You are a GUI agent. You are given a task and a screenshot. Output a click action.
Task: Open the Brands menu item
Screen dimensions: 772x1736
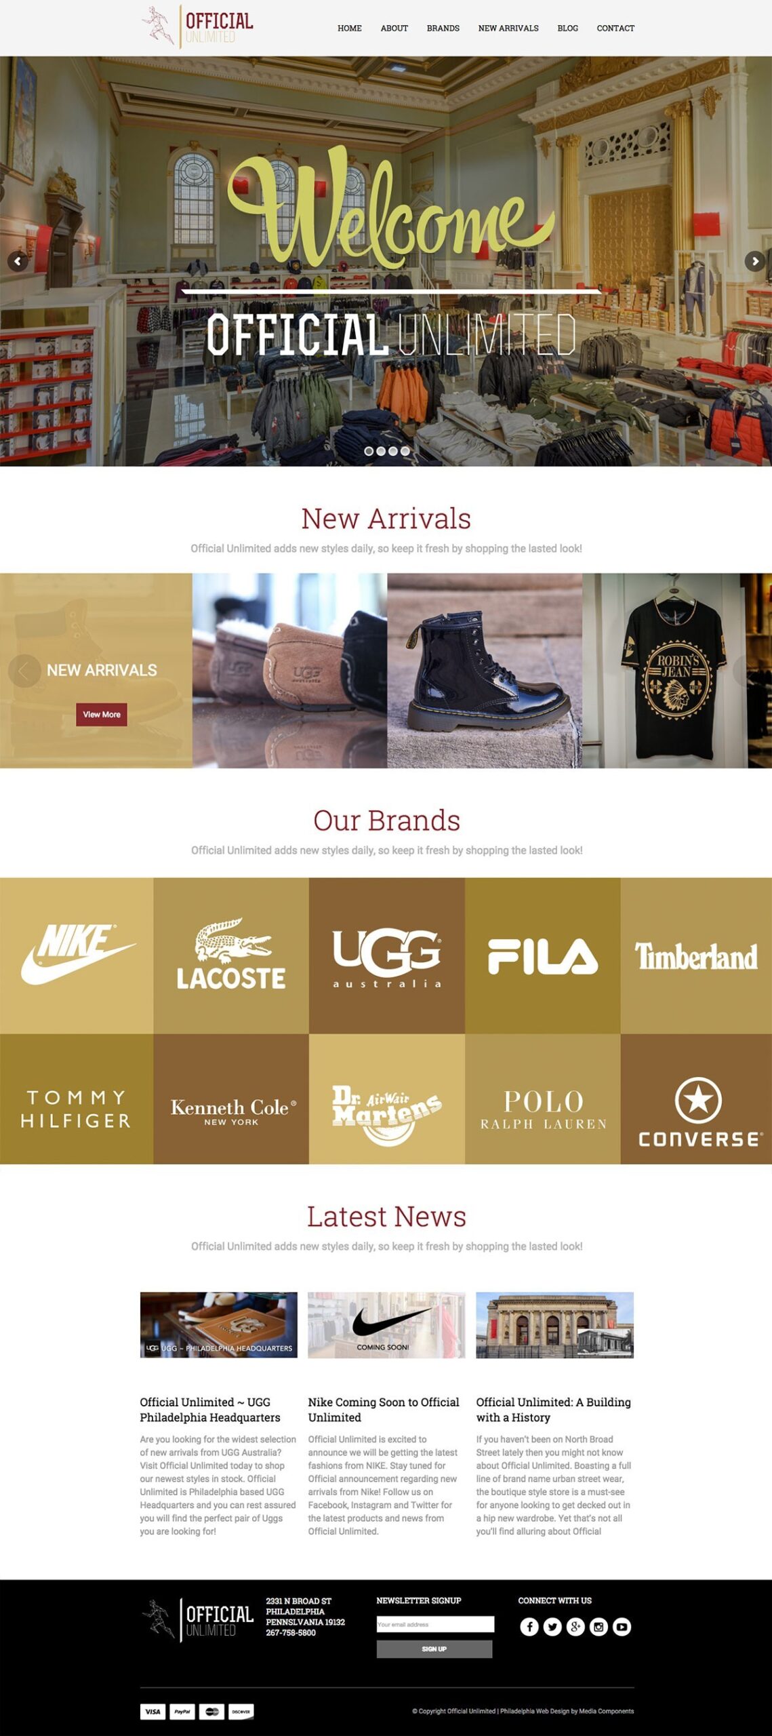click(x=443, y=28)
